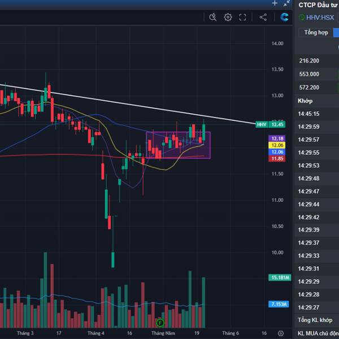Select the 14:29:53 trade row
Viewport: 339px width, 339px height.
coord(317,166)
